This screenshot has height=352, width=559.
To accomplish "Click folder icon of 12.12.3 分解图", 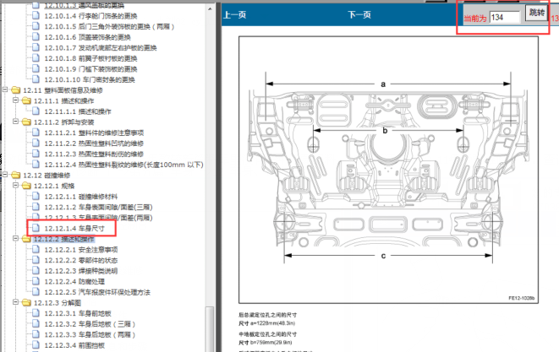I will 26,302.
